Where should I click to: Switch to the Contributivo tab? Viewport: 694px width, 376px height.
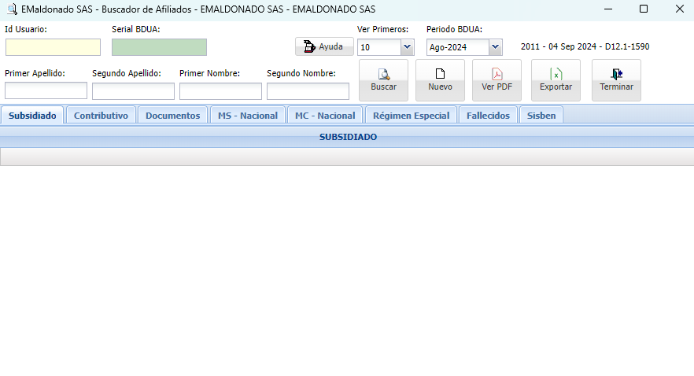click(x=101, y=116)
